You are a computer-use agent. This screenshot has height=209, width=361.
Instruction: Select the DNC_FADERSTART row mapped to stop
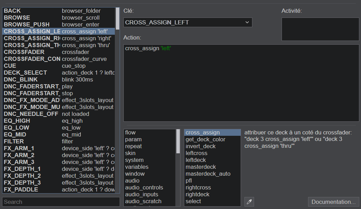(59, 93)
